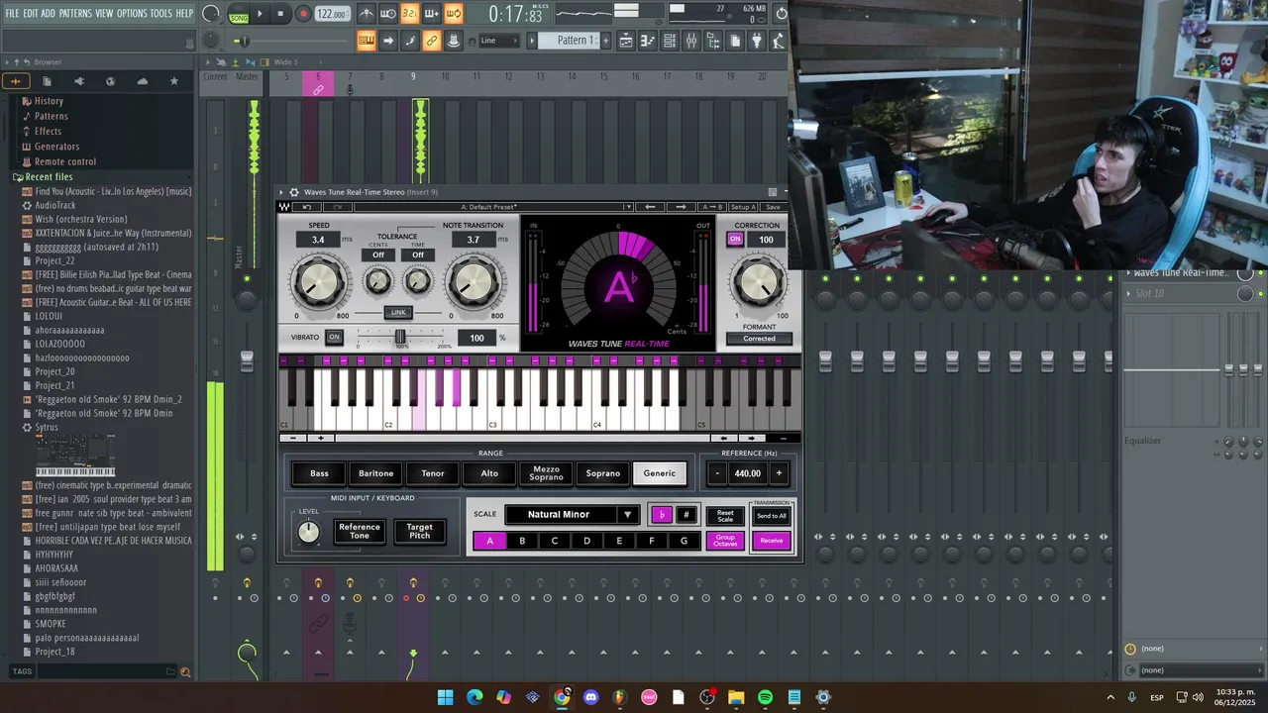Toggle the sharp (#) notation button

686,515
